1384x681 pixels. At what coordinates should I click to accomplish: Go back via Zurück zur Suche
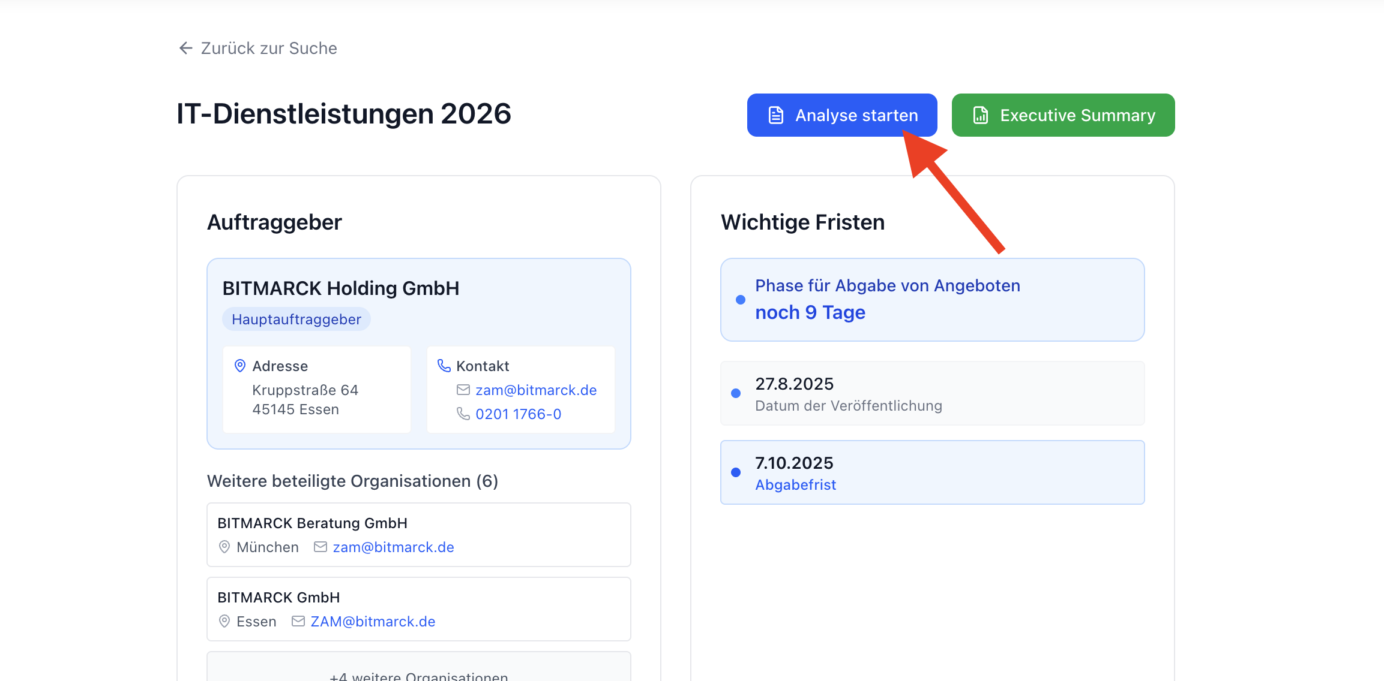[x=268, y=48]
